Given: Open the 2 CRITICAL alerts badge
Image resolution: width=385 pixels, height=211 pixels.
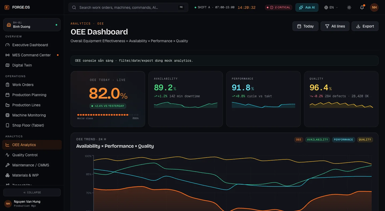Looking at the screenshot, I should pyautogui.click(x=279, y=7).
